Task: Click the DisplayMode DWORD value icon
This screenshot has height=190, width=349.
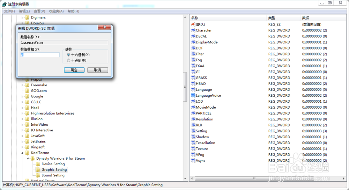Action: tap(193, 42)
